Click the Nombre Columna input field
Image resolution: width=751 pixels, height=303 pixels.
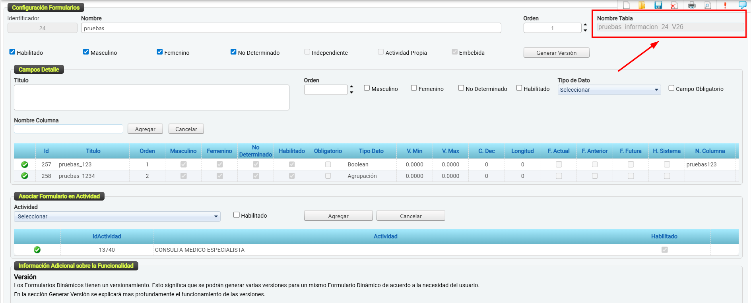click(68, 129)
